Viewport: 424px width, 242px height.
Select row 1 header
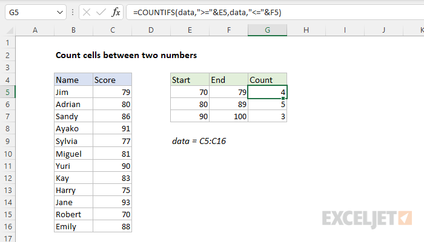pyautogui.click(x=7, y=43)
